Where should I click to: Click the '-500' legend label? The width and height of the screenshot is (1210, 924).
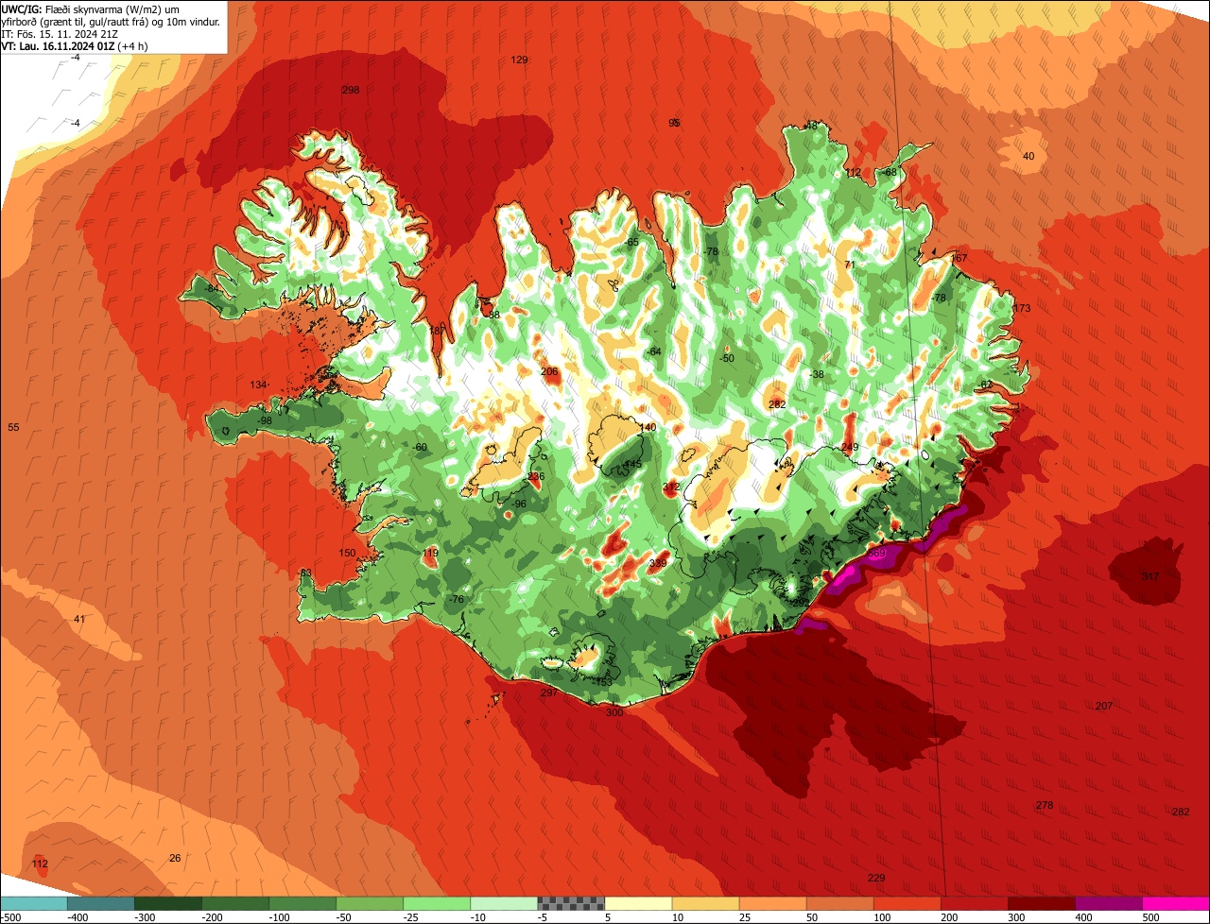point(10,916)
